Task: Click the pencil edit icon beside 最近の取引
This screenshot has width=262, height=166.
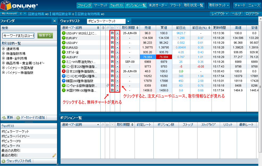Action: pos(54,155)
